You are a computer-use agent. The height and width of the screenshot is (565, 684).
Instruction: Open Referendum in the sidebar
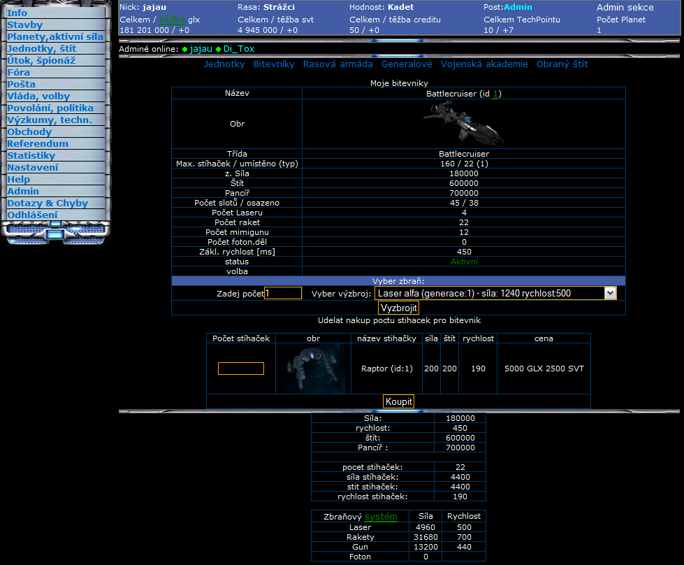[38, 143]
